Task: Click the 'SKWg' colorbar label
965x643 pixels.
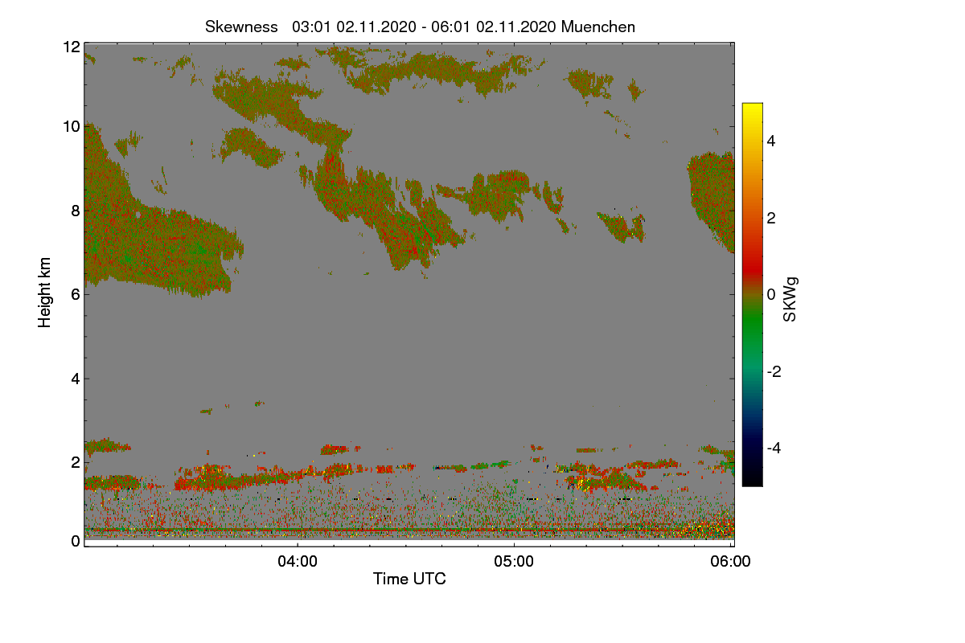Action: tap(790, 301)
